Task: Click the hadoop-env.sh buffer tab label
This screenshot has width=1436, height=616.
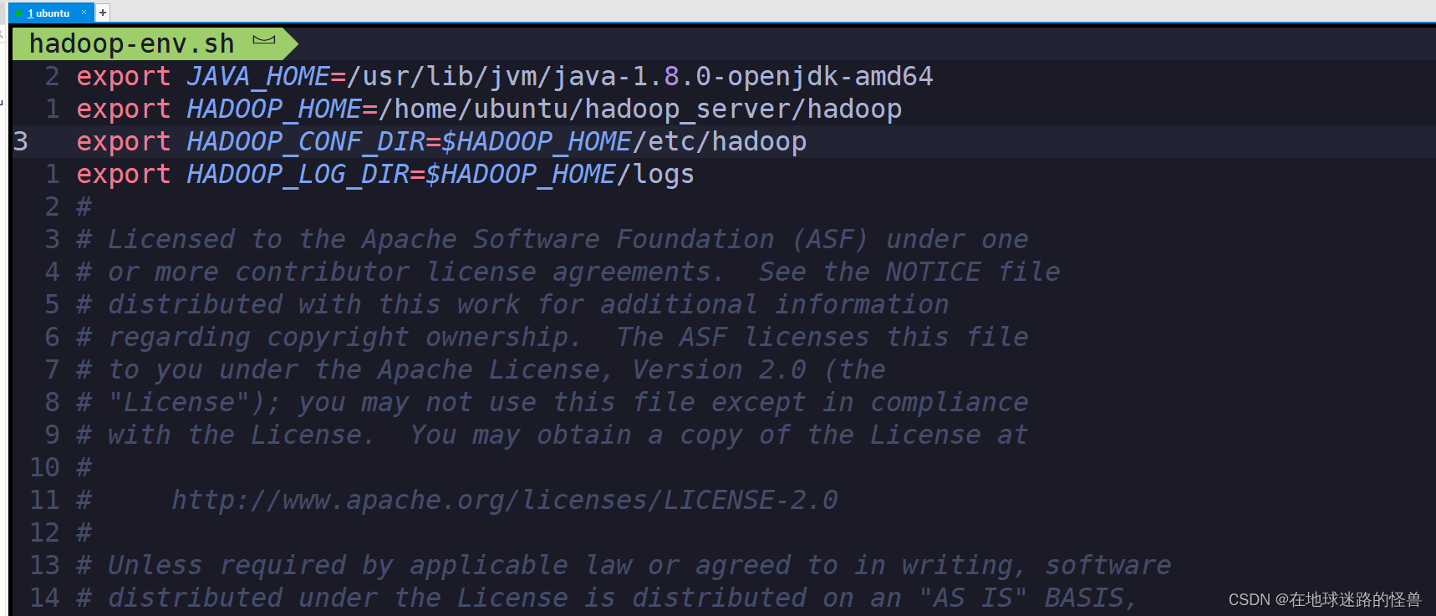Action: click(132, 43)
